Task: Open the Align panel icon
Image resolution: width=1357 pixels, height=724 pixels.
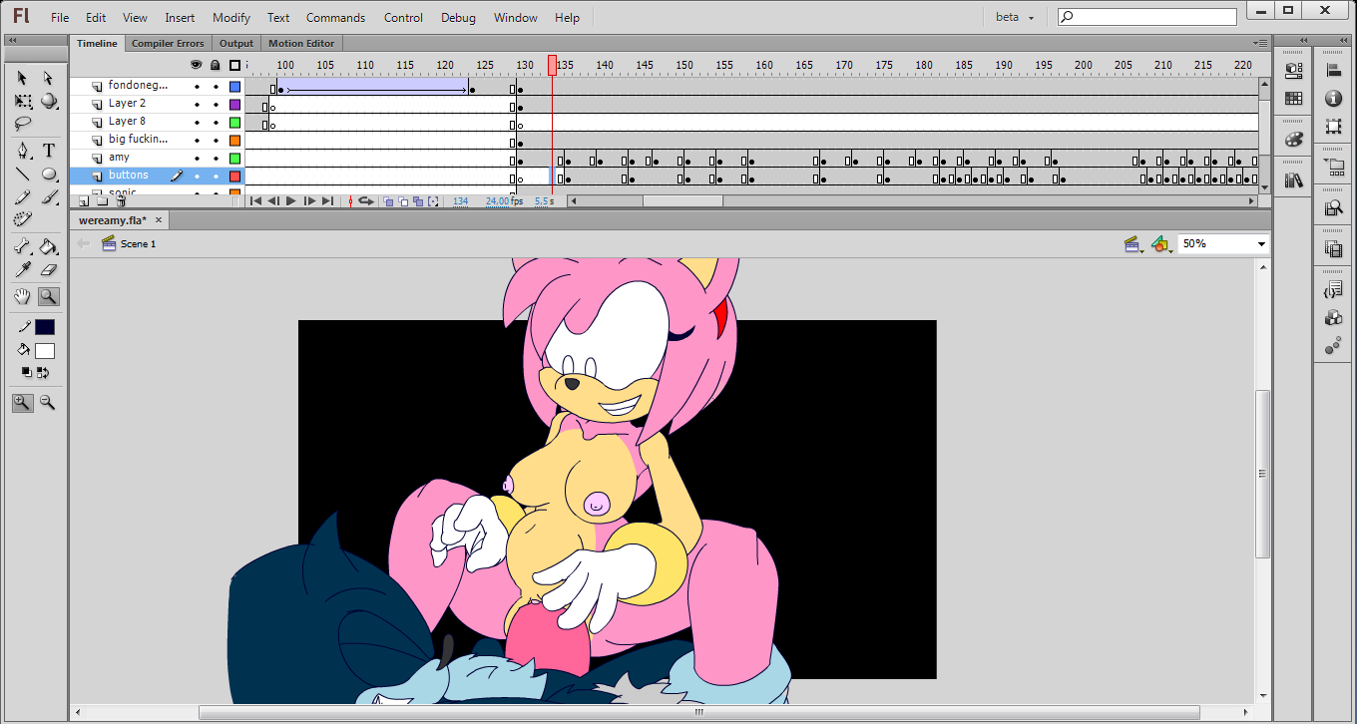Action: click(x=1333, y=70)
